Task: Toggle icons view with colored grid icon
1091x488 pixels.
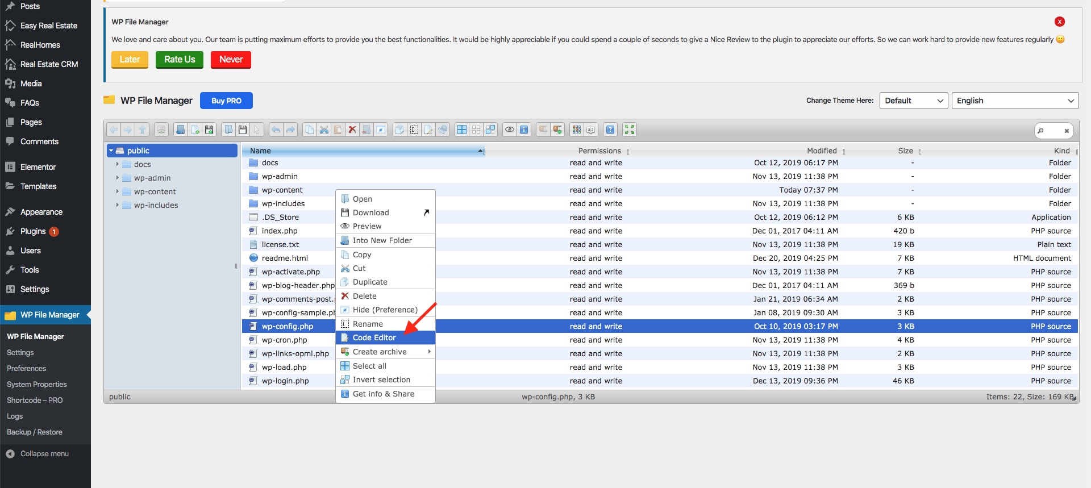Action: pyautogui.click(x=577, y=130)
